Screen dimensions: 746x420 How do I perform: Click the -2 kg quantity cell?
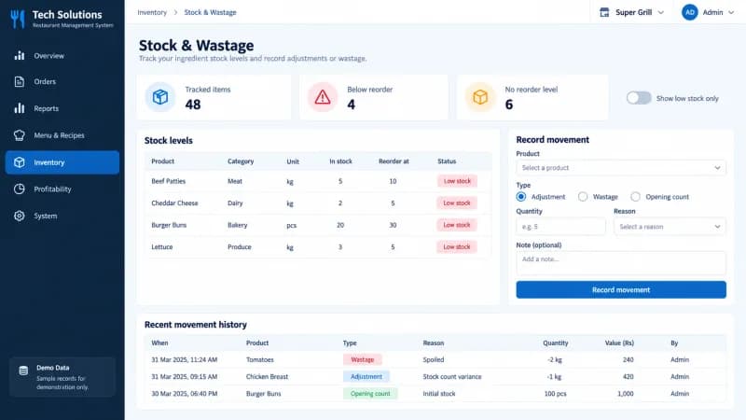555,359
